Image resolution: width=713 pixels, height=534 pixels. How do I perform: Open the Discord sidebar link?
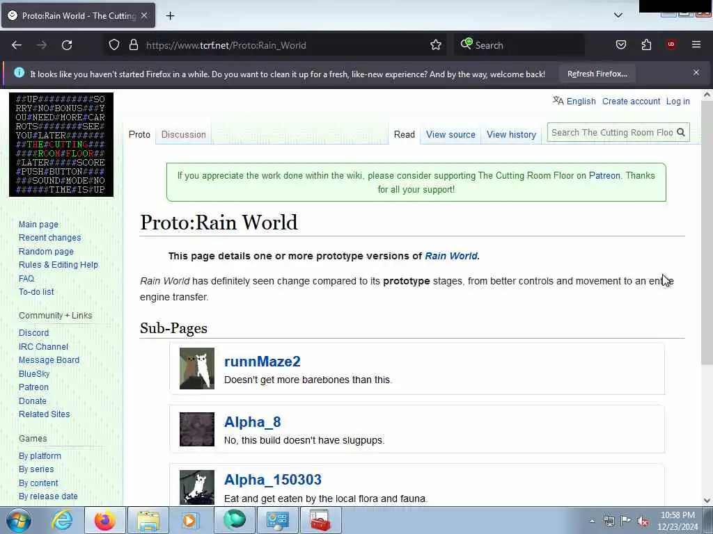(33, 333)
